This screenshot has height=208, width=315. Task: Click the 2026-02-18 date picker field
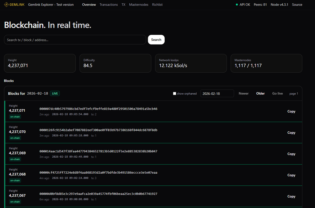217,94
